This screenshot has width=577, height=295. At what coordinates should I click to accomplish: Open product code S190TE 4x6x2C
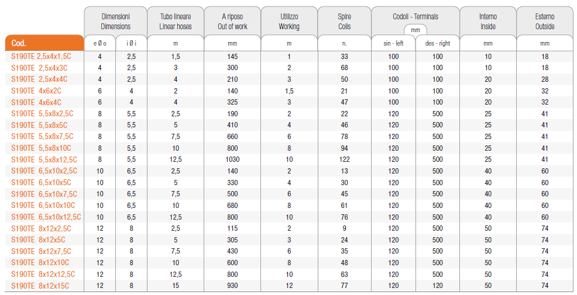tap(36, 91)
